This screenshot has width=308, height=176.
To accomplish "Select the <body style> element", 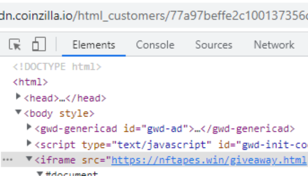I will [59, 113].
